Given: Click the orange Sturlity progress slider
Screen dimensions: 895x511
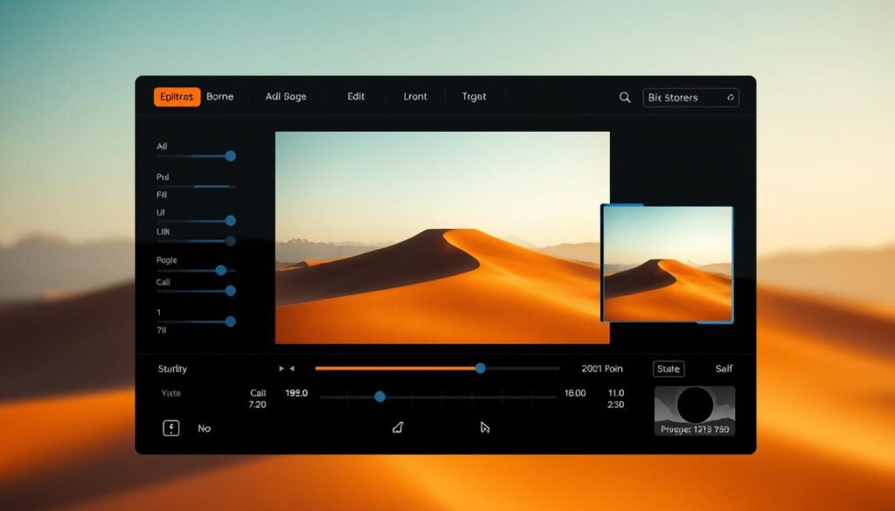Looking at the screenshot, I should pos(437,369).
